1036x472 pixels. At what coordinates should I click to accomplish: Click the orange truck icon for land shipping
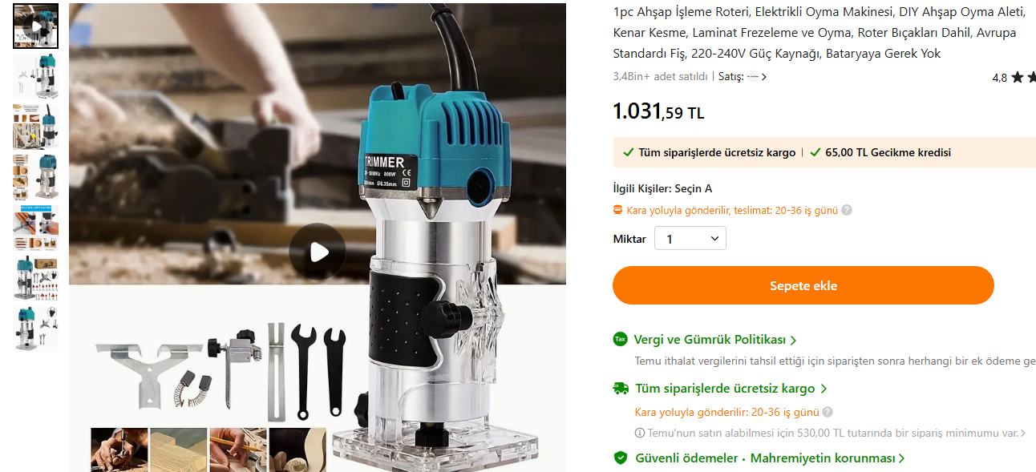pyautogui.click(x=617, y=210)
